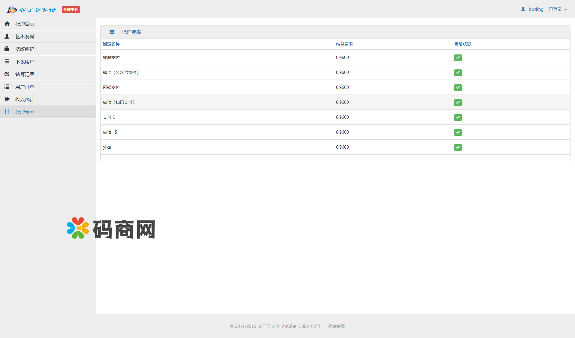Click the checkmark edit icon beside 结算记录

(7, 74)
